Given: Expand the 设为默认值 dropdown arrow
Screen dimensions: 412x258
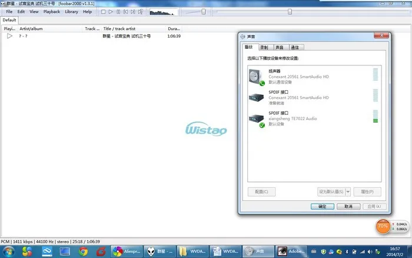Looking at the screenshot, I should (348, 191).
